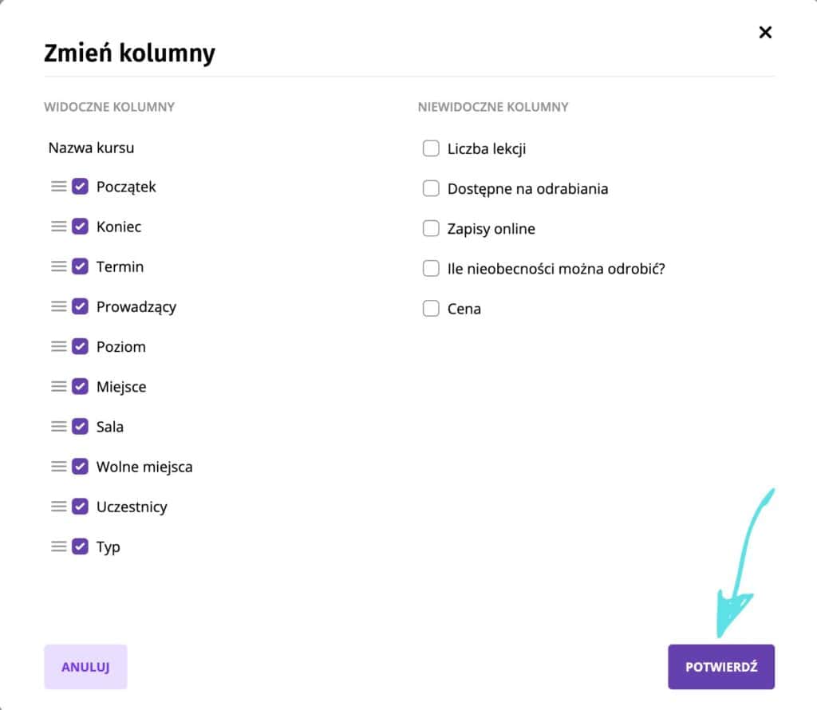Tick the Zapisy online checkbox
This screenshot has height=710, width=817.
click(431, 228)
